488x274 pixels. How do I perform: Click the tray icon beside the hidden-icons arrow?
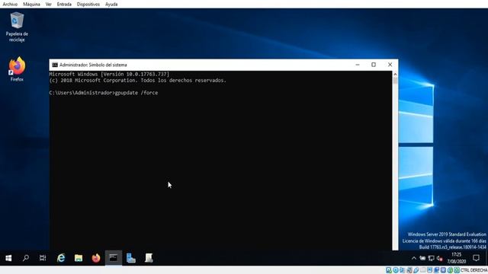(x=422, y=258)
